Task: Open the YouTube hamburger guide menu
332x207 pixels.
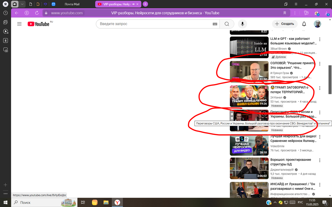Action: (x=19, y=24)
